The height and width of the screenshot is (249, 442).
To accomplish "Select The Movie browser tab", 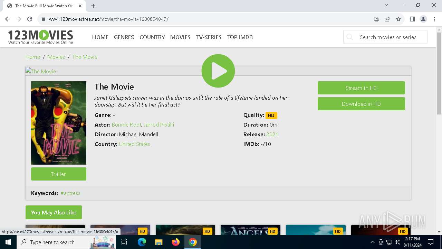I will point(44,6).
